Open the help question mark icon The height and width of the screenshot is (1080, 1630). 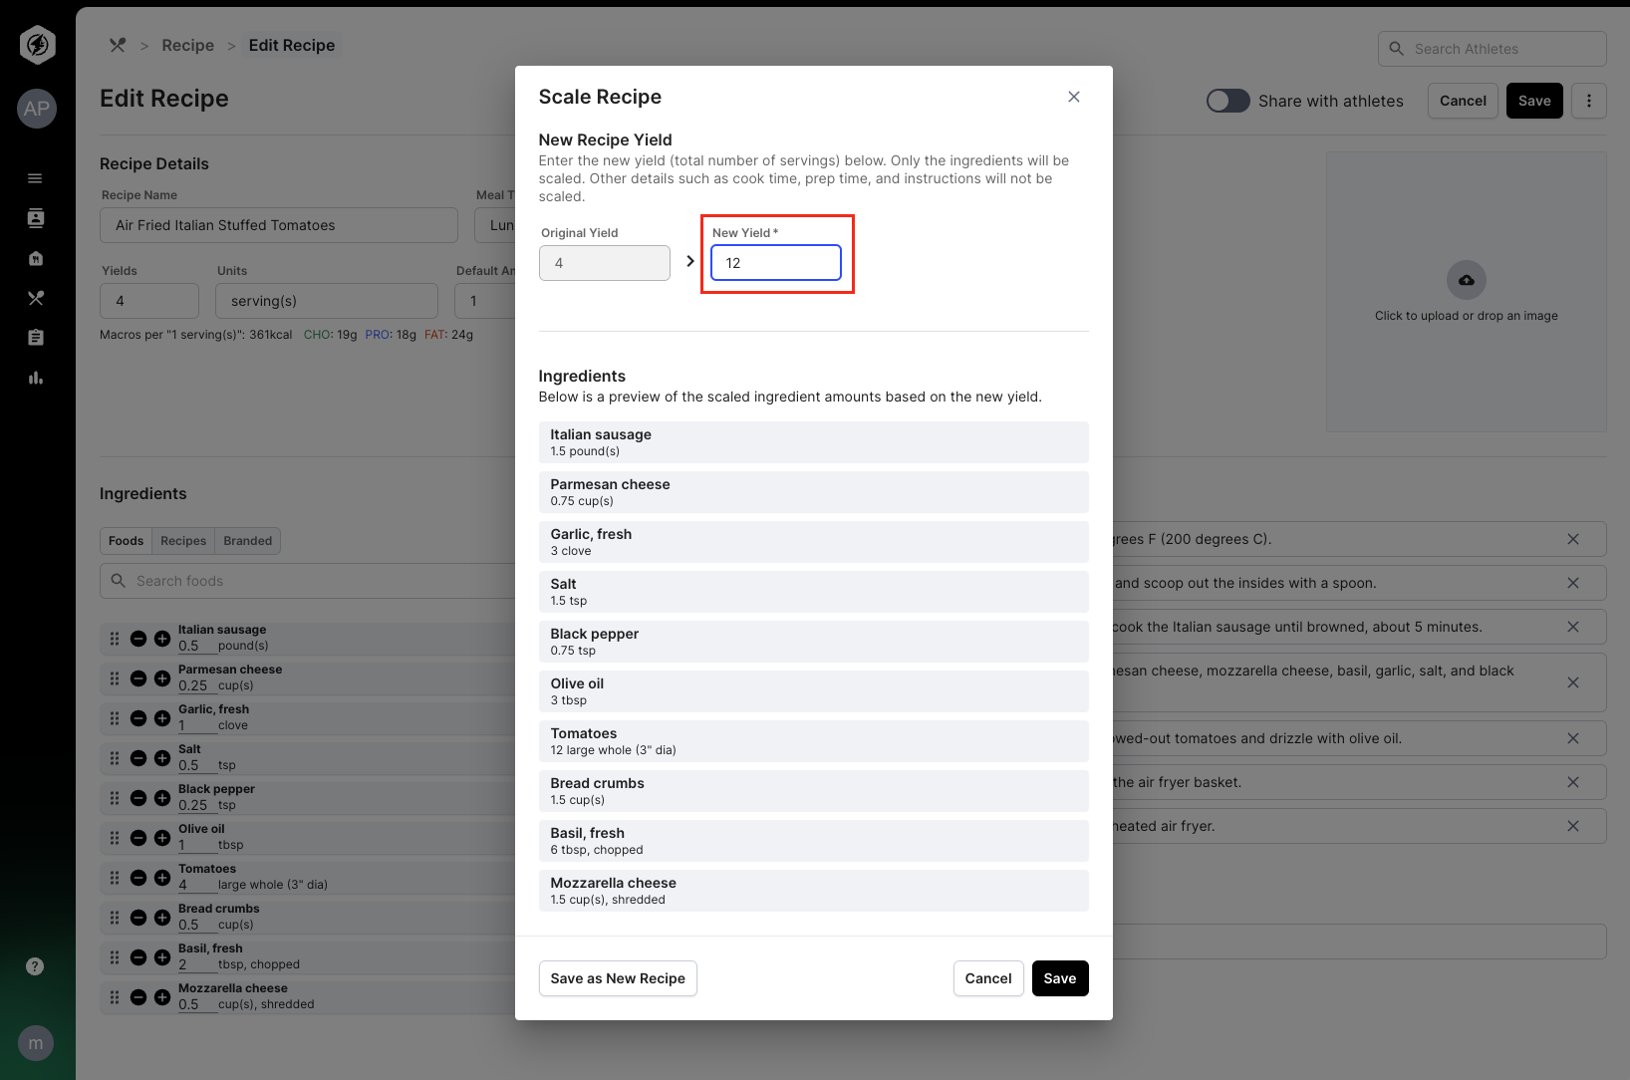tap(35, 966)
